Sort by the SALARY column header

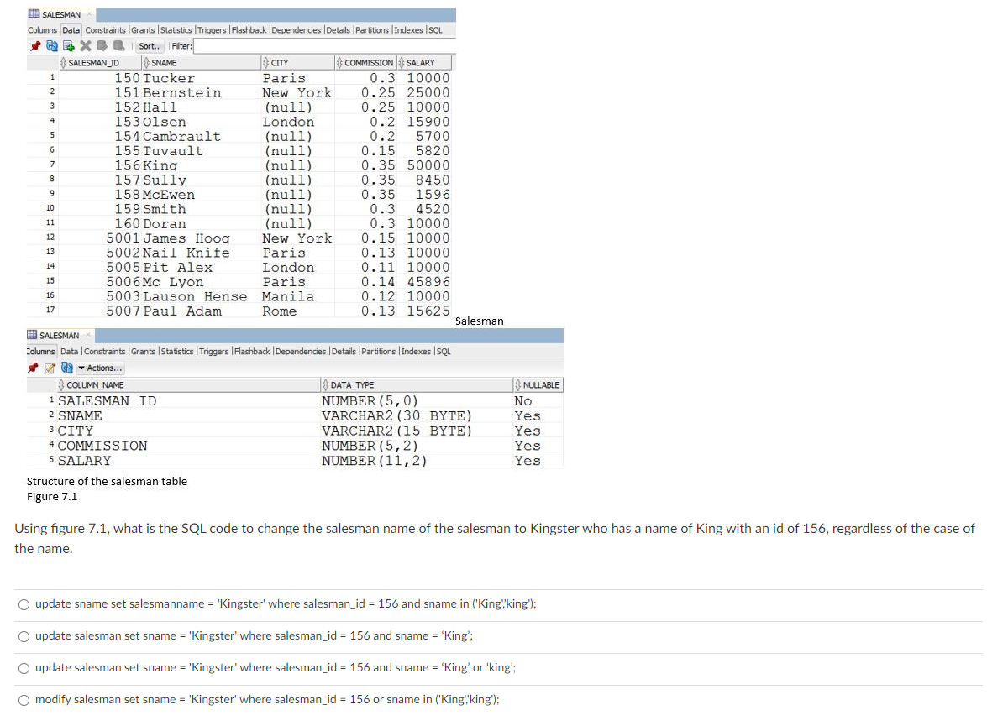[425, 61]
